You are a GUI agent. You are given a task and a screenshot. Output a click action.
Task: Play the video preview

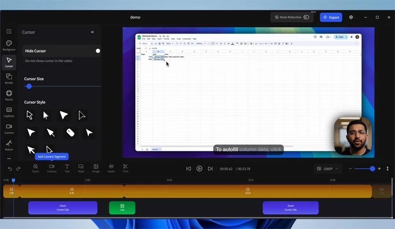[x=199, y=169]
